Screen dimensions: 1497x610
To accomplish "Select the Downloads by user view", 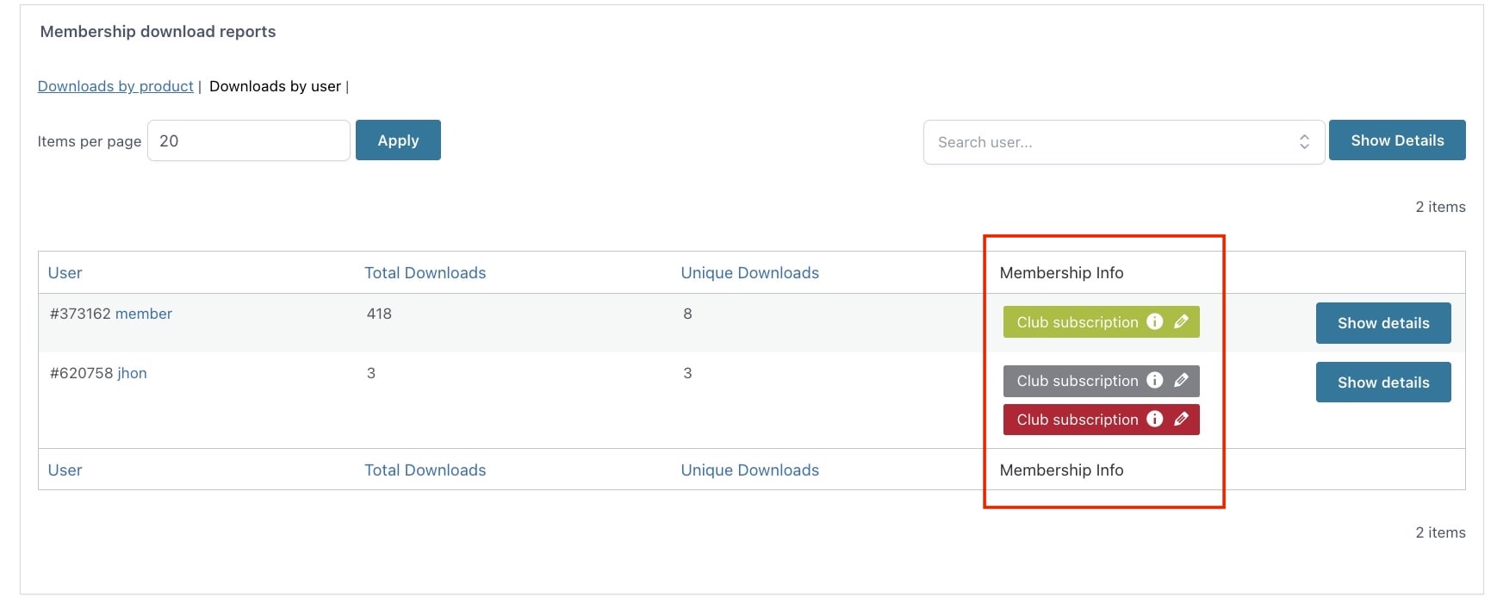I will point(276,86).
